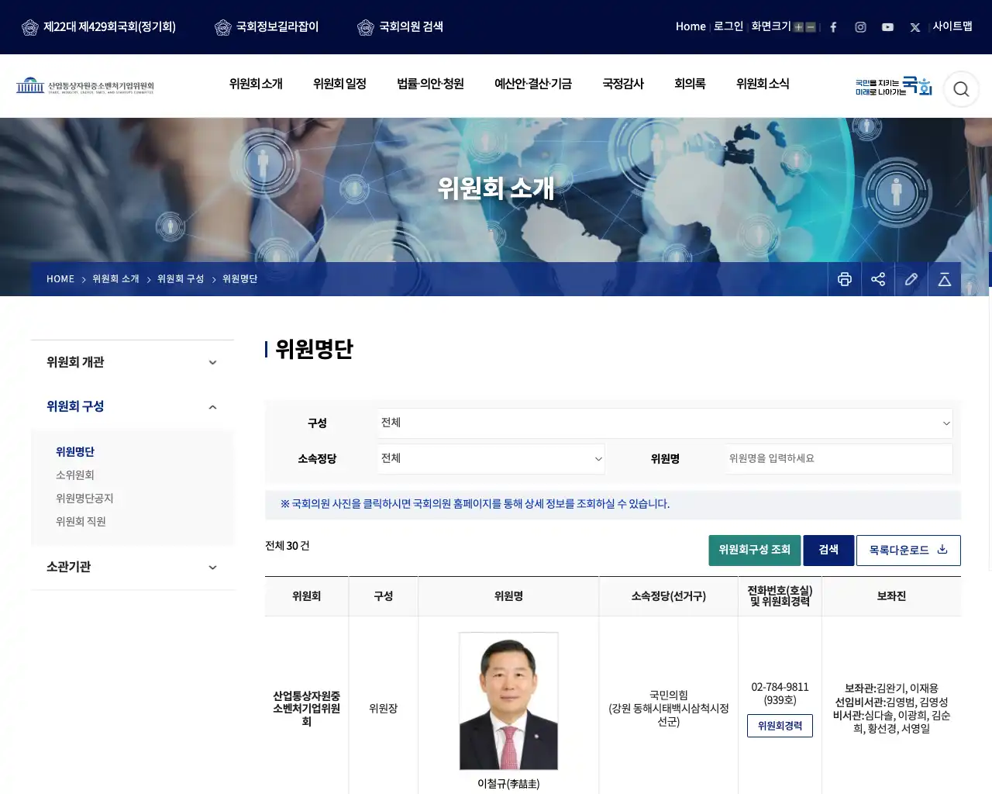The height and width of the screenshot is (794, 992).
Task: Click the 국회 slogan logo
Action: 894,86
